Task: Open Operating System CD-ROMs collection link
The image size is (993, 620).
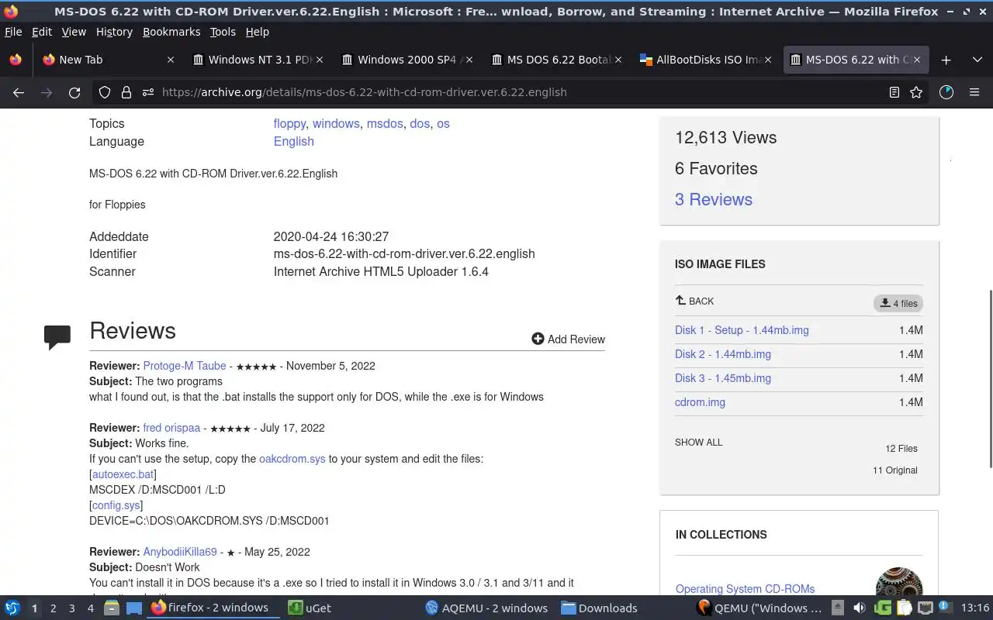Action: tap(745, 589)
